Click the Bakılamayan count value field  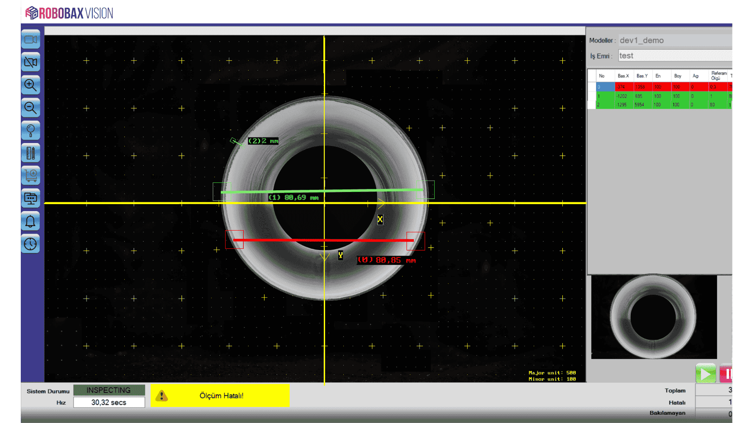click(x=714, y=413)
